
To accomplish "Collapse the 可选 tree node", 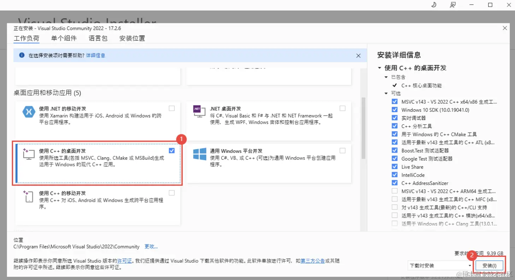I will (386, 93).
